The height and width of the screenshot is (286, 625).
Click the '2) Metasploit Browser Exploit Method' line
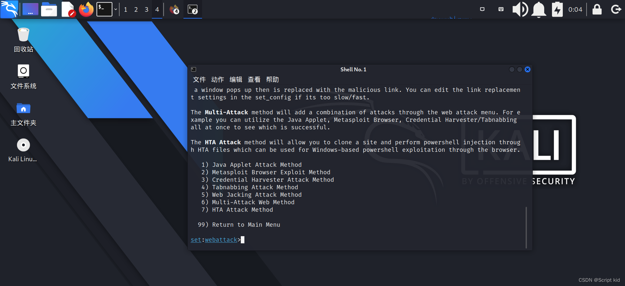tap(266, 172)
